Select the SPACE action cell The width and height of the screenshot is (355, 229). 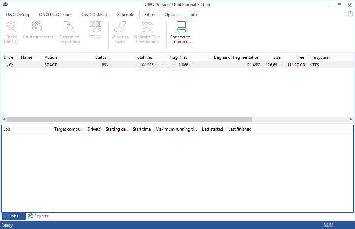(x=51, y=65)
